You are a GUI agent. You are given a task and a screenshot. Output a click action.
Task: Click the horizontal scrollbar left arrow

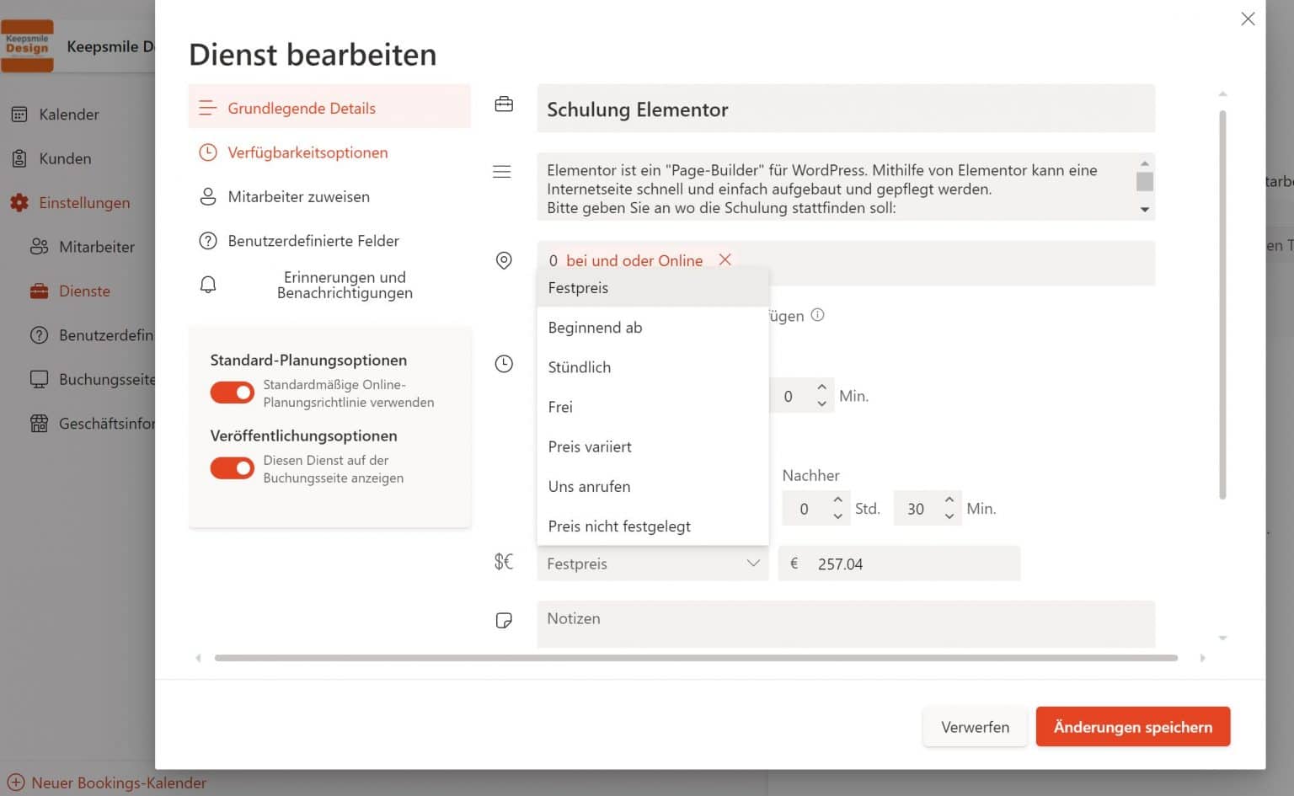coord(199,658)
